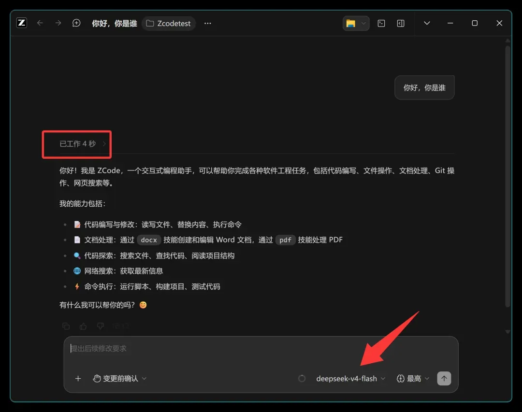Toggle the side panel layout icon

(401, 23)
